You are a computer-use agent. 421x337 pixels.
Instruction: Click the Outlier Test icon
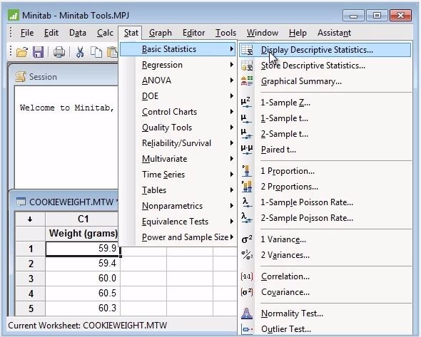247,329
